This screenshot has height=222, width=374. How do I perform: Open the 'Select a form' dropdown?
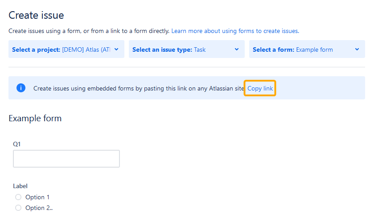tap(307, 49)
